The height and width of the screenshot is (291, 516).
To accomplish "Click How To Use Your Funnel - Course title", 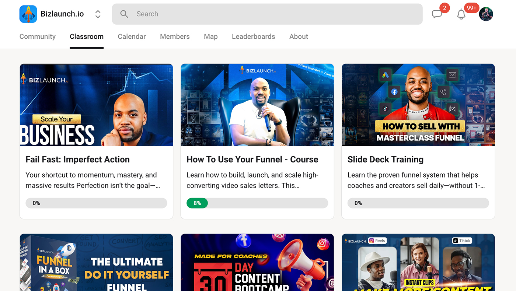I will coord(252,159).
